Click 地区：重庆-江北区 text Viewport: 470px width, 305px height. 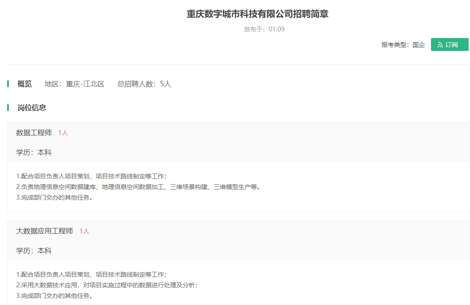[74, 84]
